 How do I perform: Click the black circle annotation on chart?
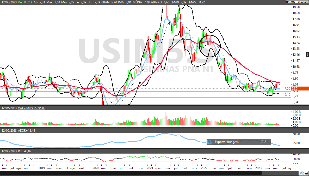point(210,46)
